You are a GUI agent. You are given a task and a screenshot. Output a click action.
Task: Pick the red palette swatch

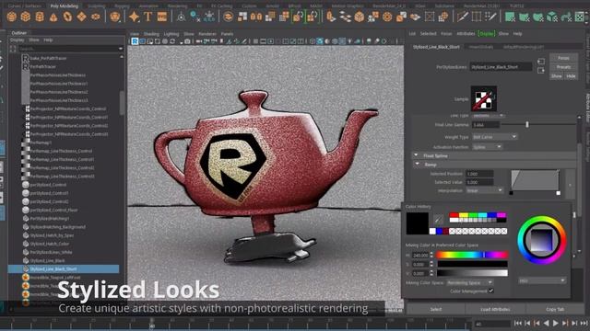[454, 215]
